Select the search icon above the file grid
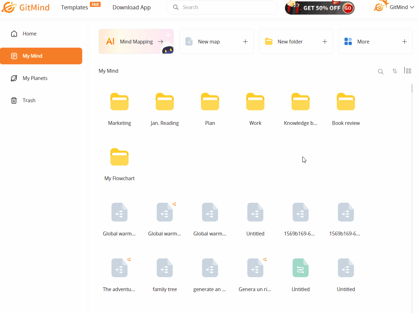 point(380,71)
